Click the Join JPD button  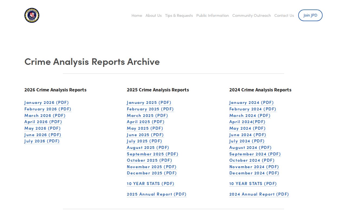pyautogui.click(x=310, y=15)
